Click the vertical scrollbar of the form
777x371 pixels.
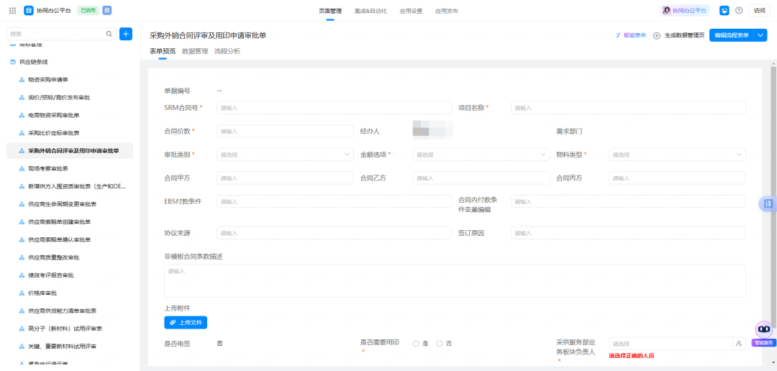coord(773,144)
